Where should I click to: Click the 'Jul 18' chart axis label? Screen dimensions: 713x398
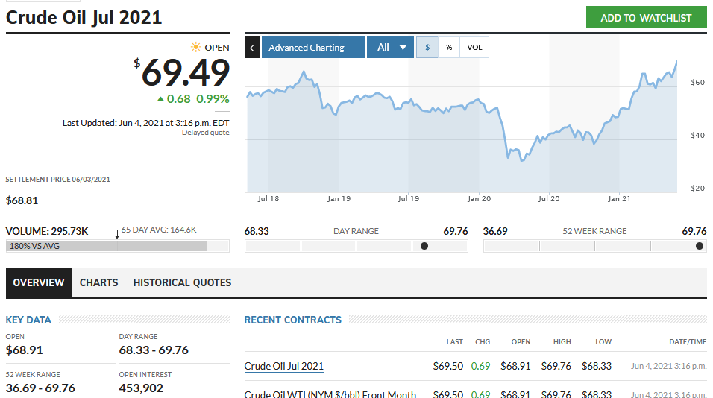tap(268, 198)
